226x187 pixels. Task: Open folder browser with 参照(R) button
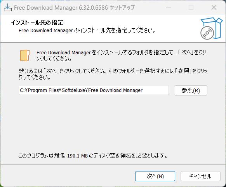(191, 90)
